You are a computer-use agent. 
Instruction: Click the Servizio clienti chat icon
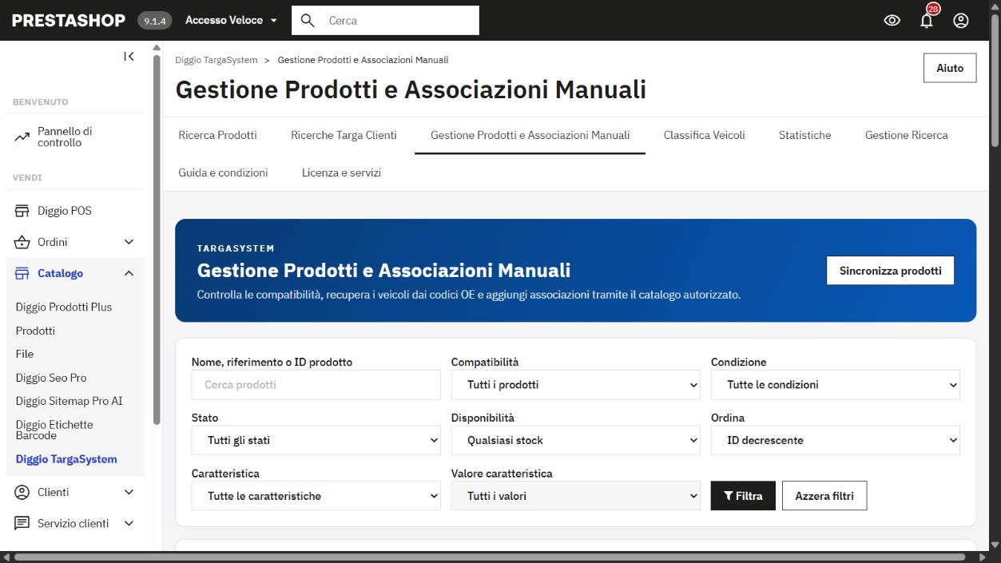[22, 523]
